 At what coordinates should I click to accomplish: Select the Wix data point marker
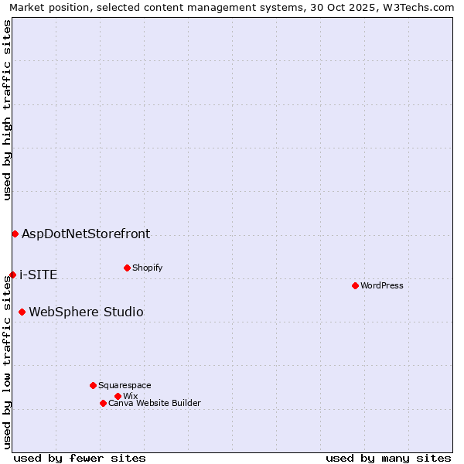click(118, 396)
